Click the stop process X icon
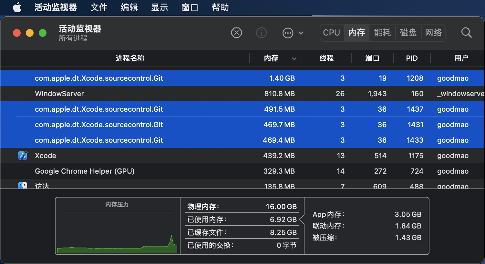485x264 pixels. point(237,33)
